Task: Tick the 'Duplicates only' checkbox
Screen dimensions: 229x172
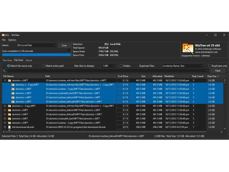Action: pos(210,66)
